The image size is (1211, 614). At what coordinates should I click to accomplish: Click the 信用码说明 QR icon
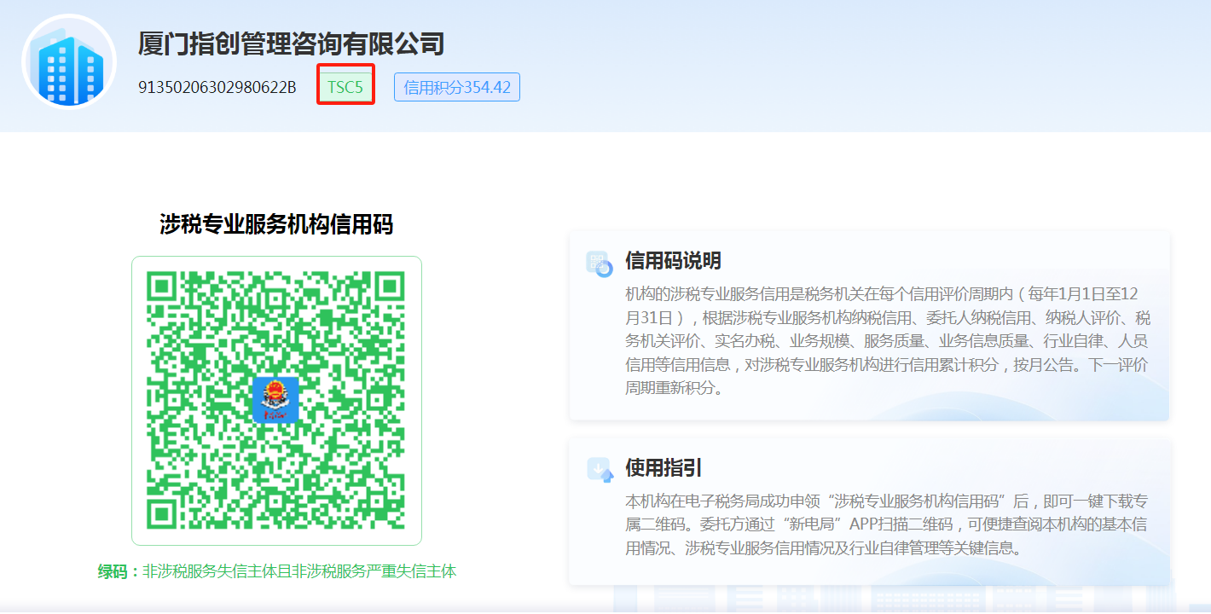(600, 264)
